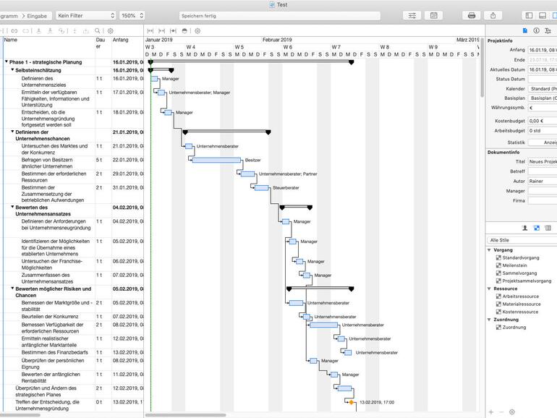Image resolution: width=557 pixels, height=418 pixels.
Task: Click the link tasks chain icon
Action: (x=14, y=31)
